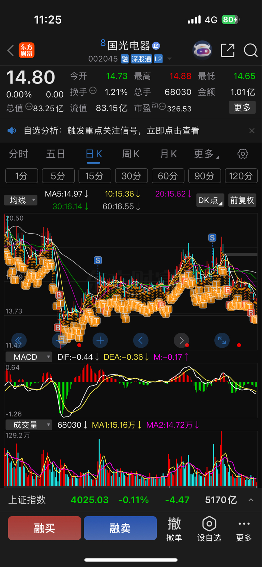Switch to 月K tab
Image resolution: width=262 pixels, height=567 pixels.
point(168,154)
